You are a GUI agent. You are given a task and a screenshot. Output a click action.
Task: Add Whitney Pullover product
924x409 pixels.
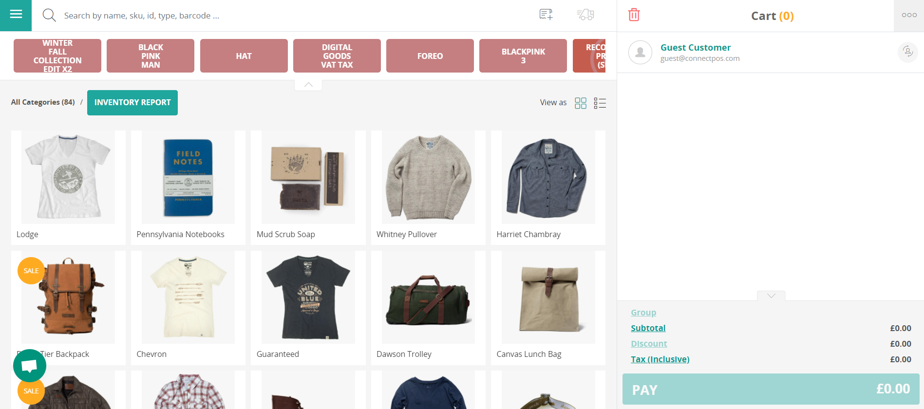pos(428,187)
